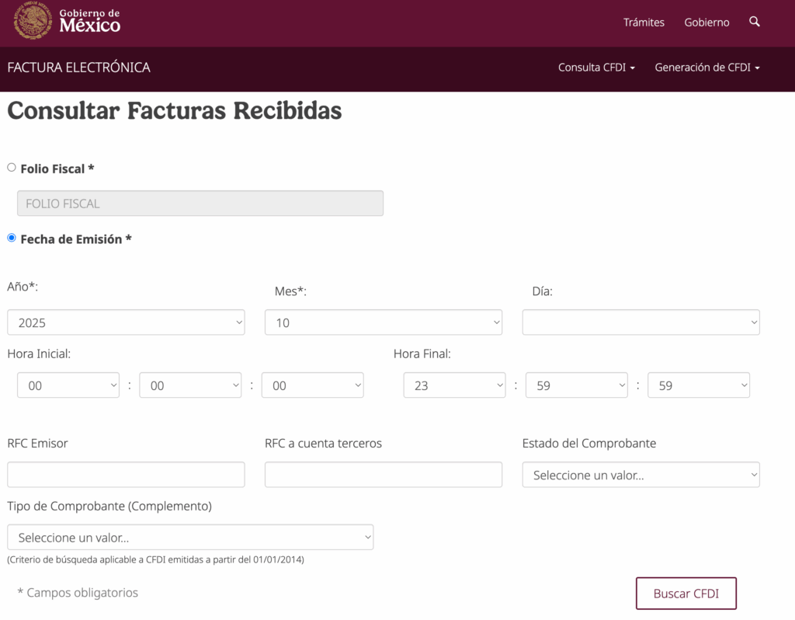
Task: Click the Gobierno de México logo
Action: pyautogui.click(x=68, y=22)
